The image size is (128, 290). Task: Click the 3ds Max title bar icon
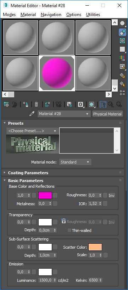6,5
